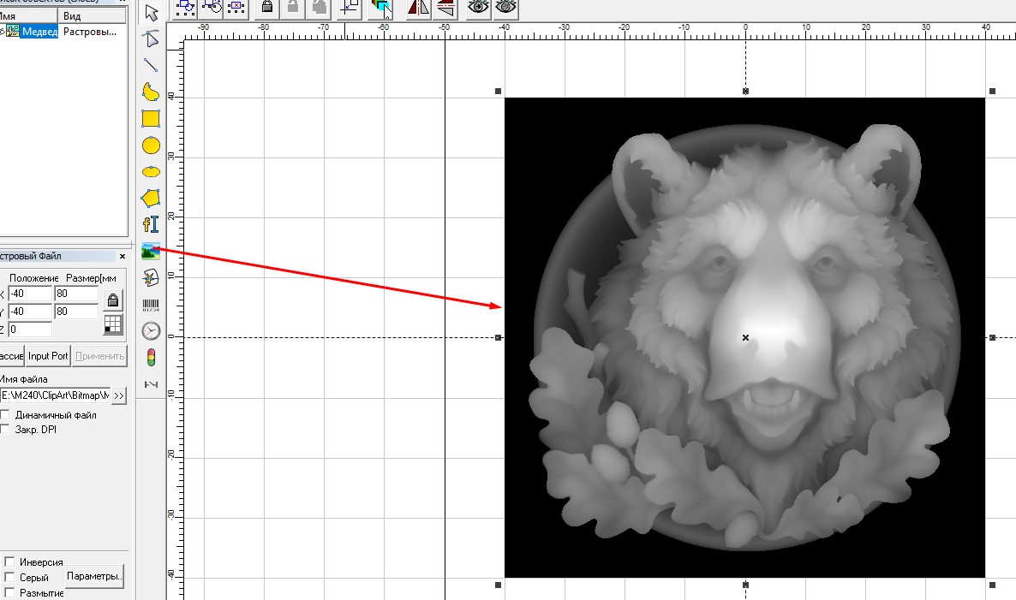This screenshot has height=600, width=1016.
Task: Choose the yellow rectangle shape tool
Action: [x=151, y=118]
